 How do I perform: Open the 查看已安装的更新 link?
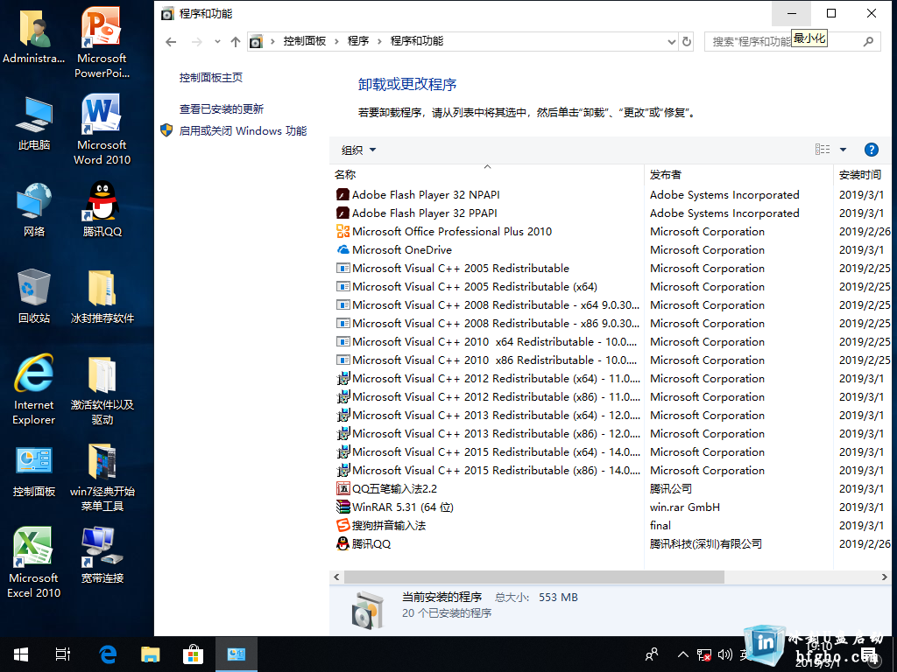[x=222, y=109]
